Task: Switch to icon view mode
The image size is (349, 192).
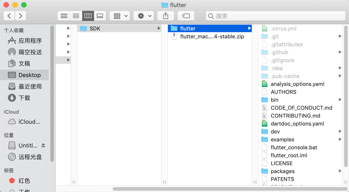Action: point(64,16)
